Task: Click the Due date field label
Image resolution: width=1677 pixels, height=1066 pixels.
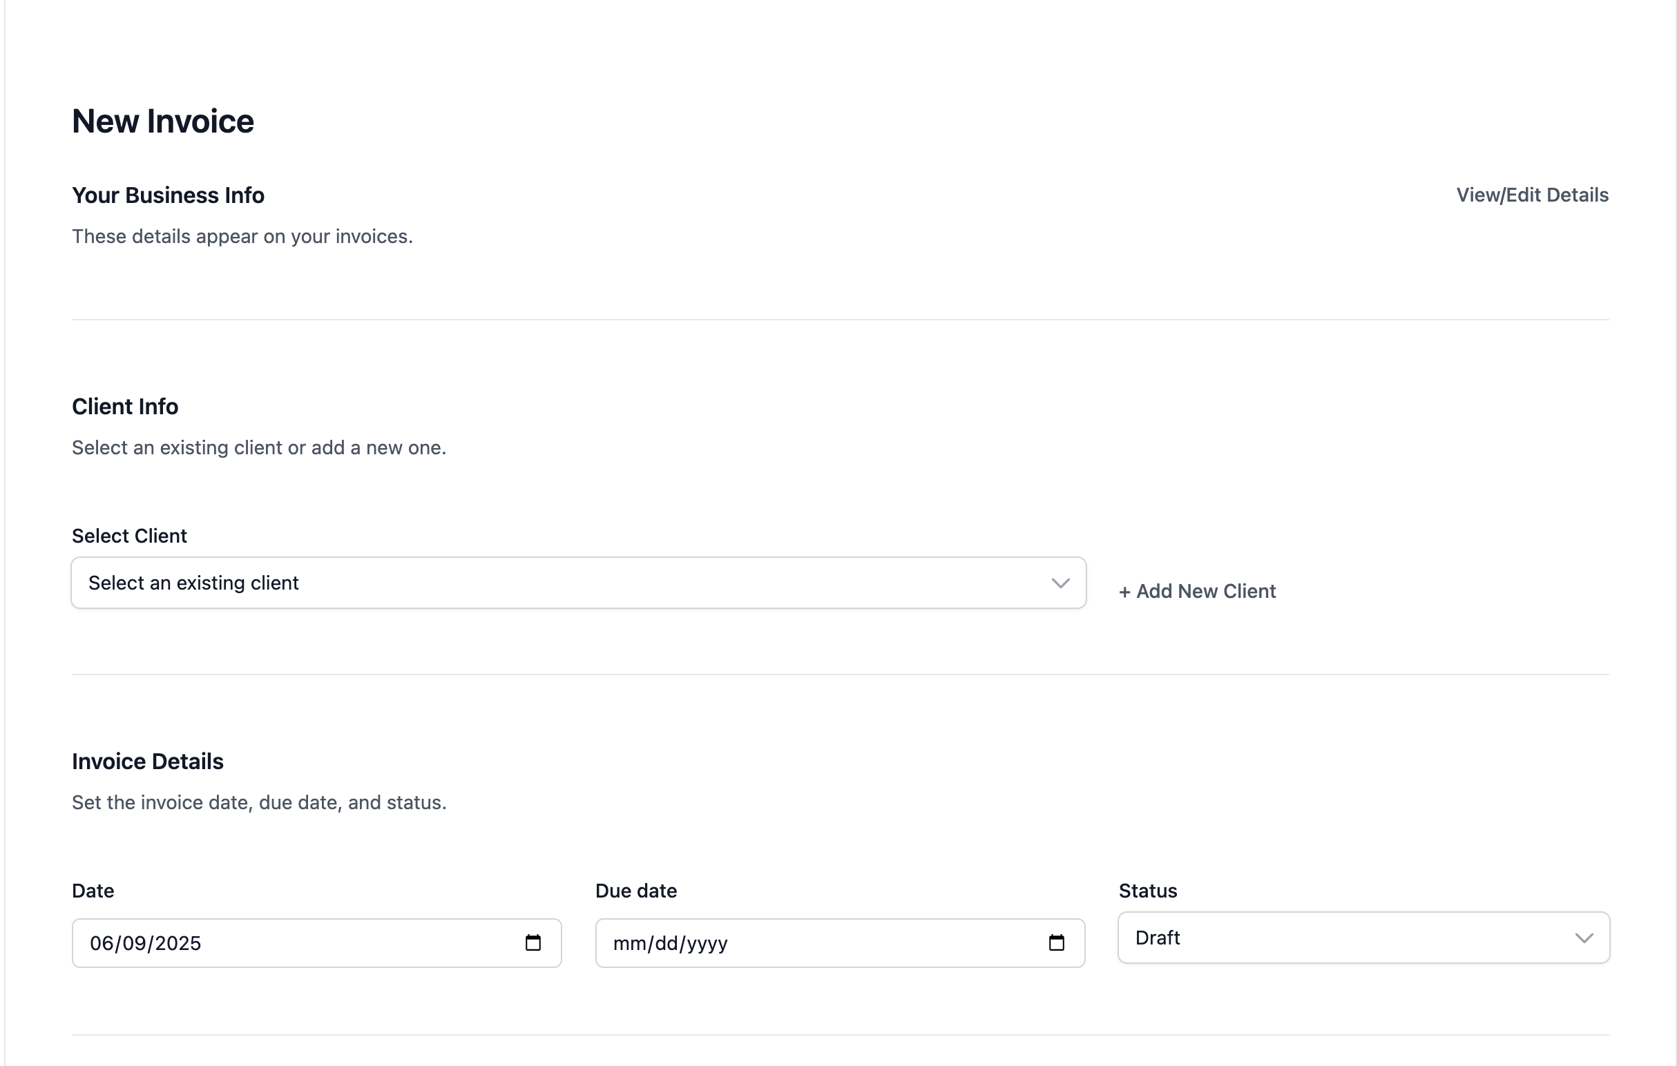Action: coord(636,891)
